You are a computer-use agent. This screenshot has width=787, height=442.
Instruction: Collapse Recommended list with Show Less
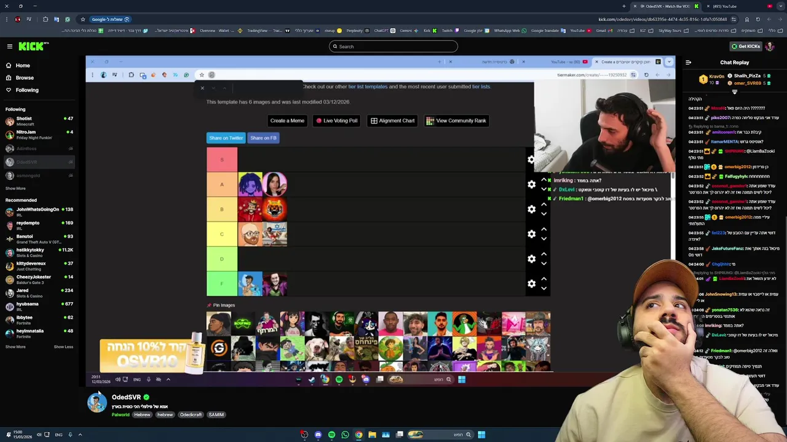63,347
